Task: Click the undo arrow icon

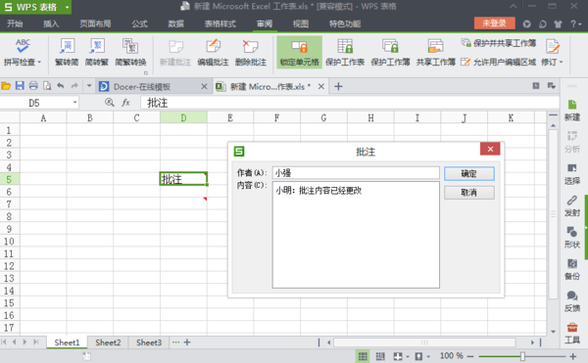Action: (61, 86)
